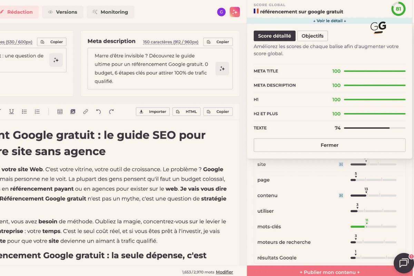Click the gradient sparkle icon in the top bar

click(235, 12)
